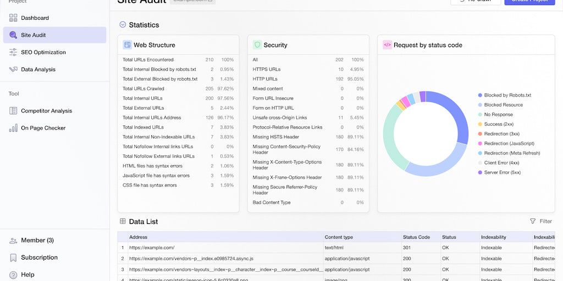563x281 pixels.
Task: Click the Subscription bookmark icon
Action: pyautogui.click(x=13, y=258)
